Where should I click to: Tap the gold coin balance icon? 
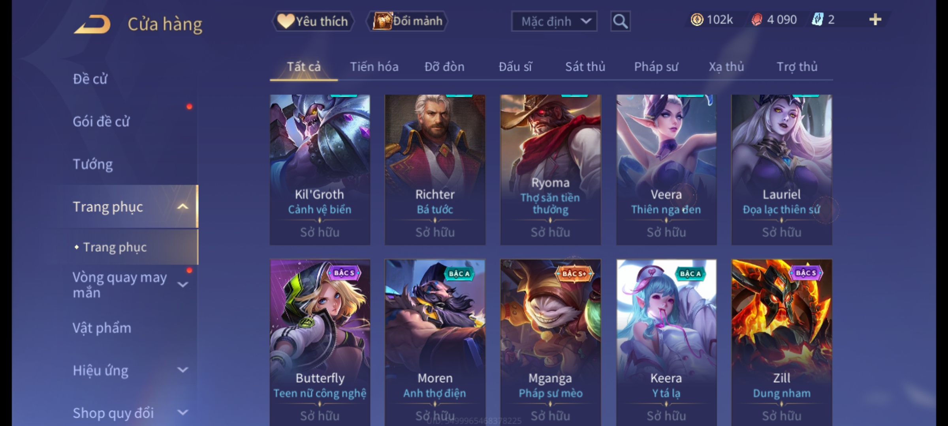pos(697,20)
